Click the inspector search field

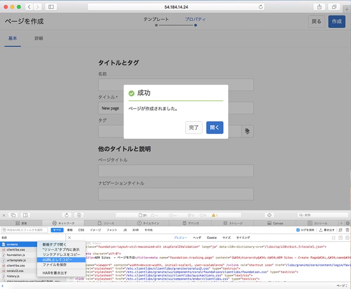(323, 215)
